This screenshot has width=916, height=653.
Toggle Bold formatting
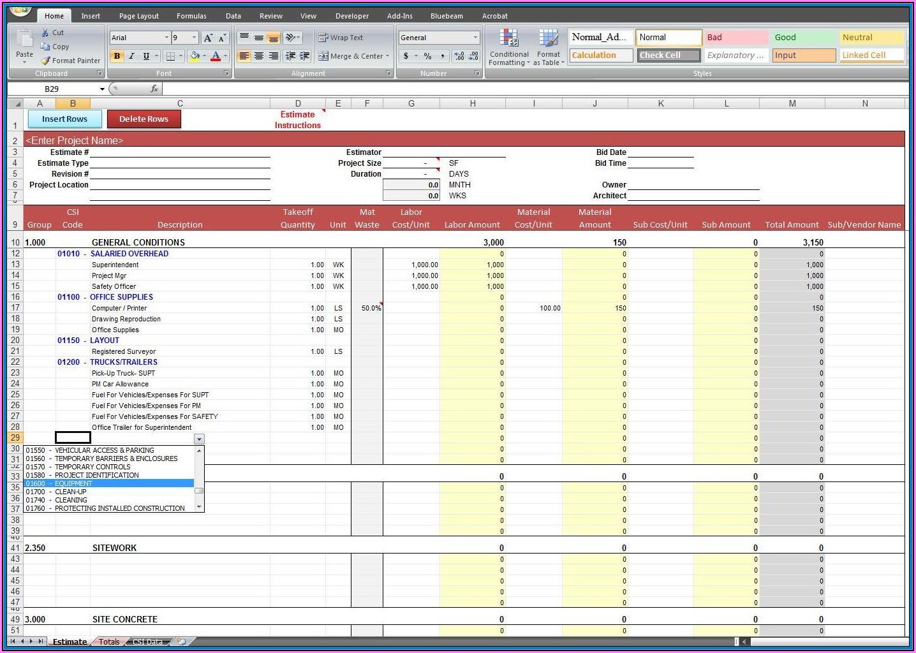[x=117, y=56]
